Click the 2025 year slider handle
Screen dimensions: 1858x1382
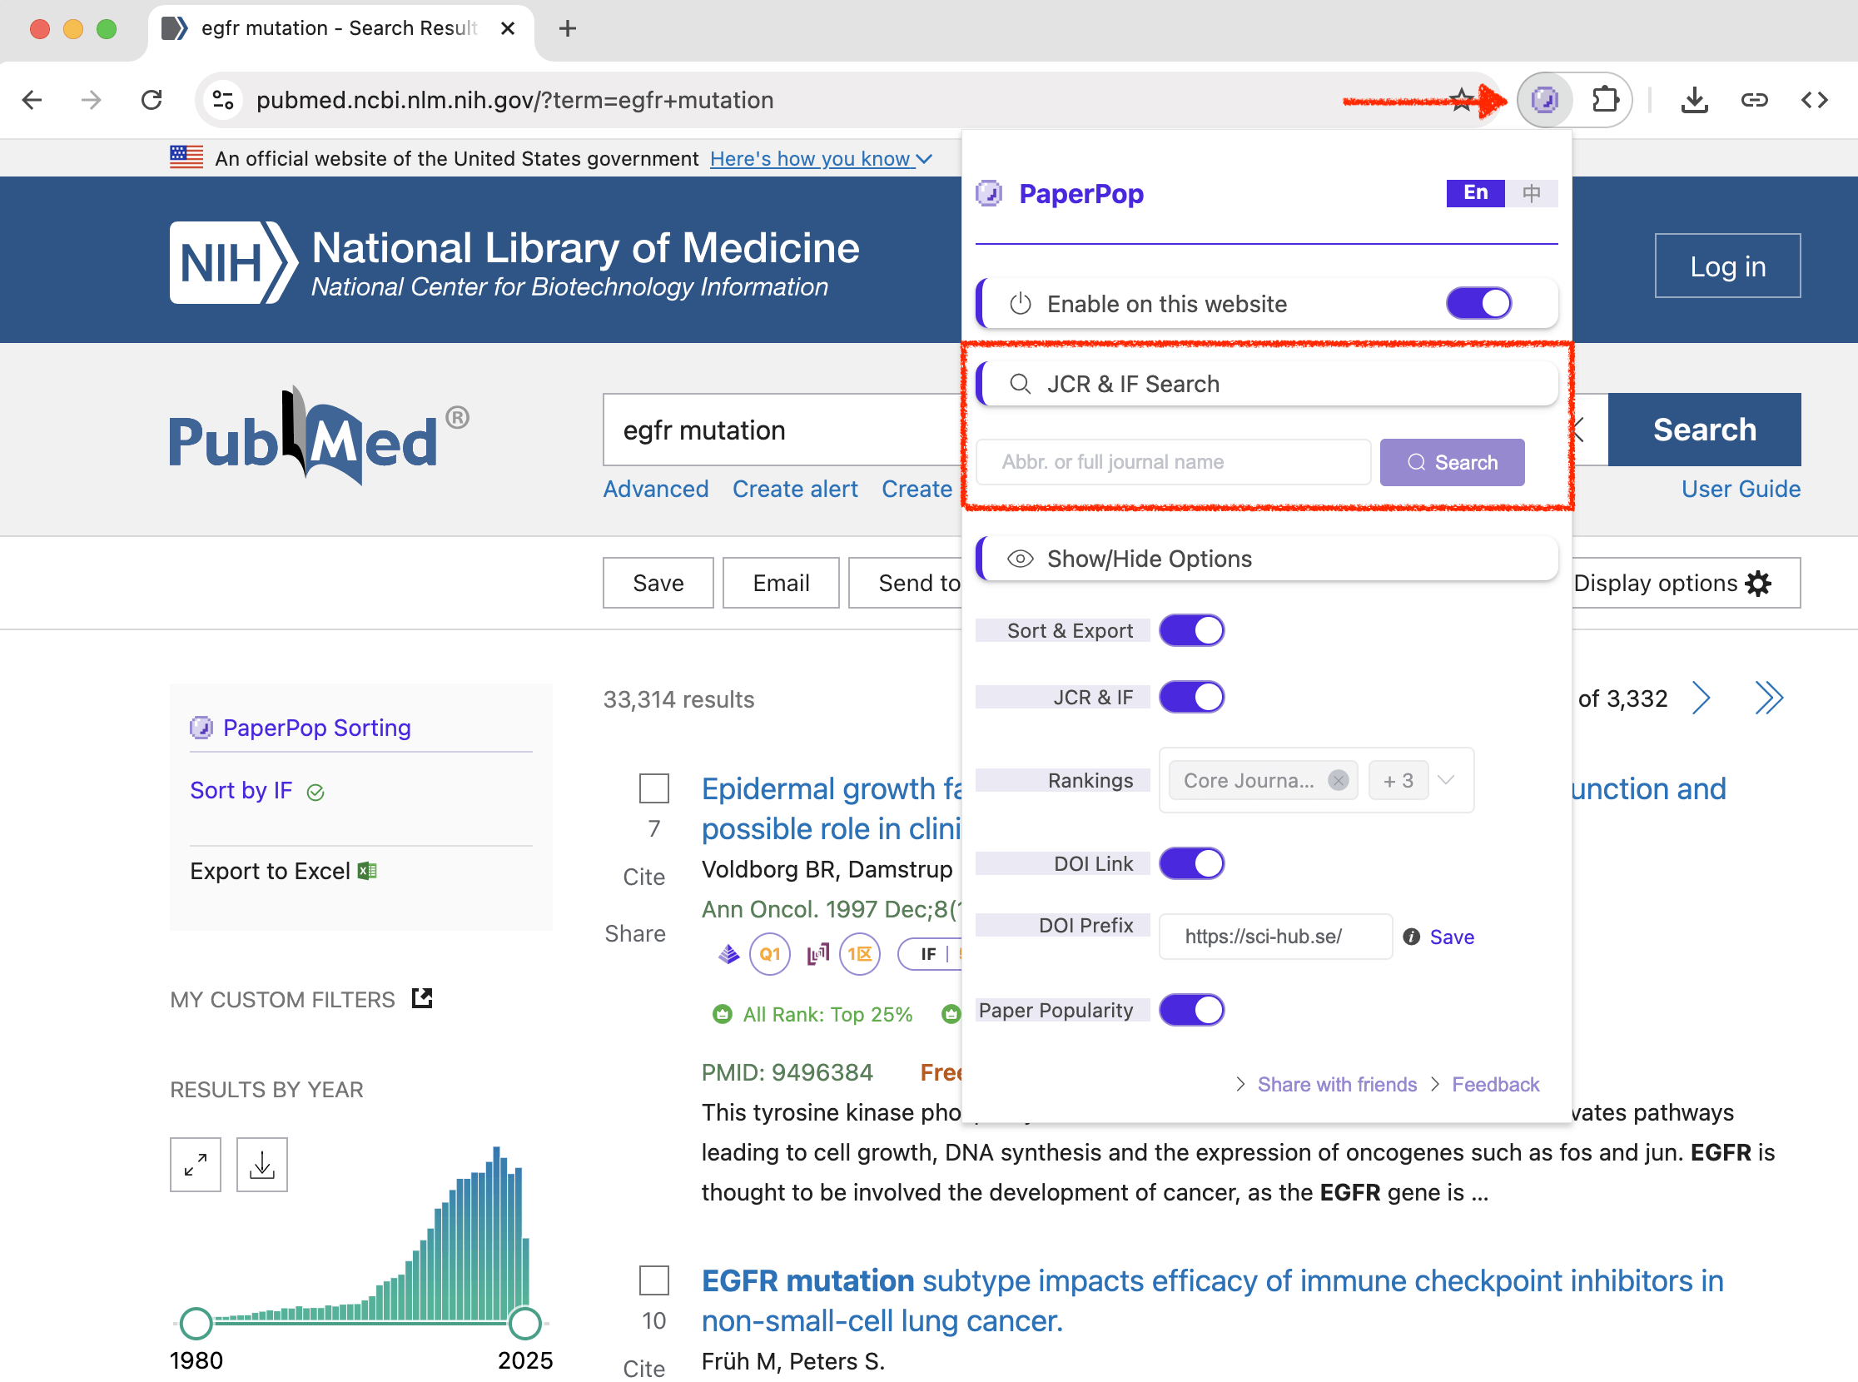coord(524,1322)
